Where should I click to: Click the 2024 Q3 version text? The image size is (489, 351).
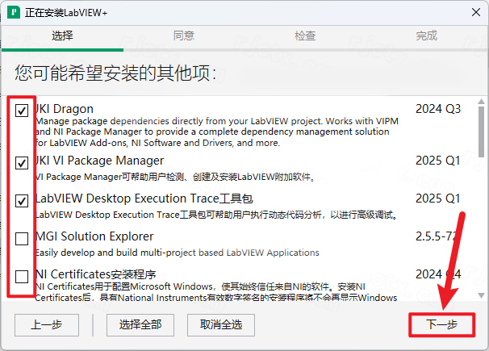[x=438, y=109]
